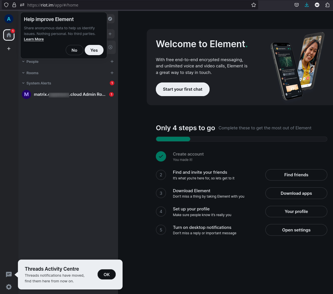Dismiss Threads Activity Centre with OK
Image resolution: width=333 pixels, height=294 pixels.
[106, 274]
